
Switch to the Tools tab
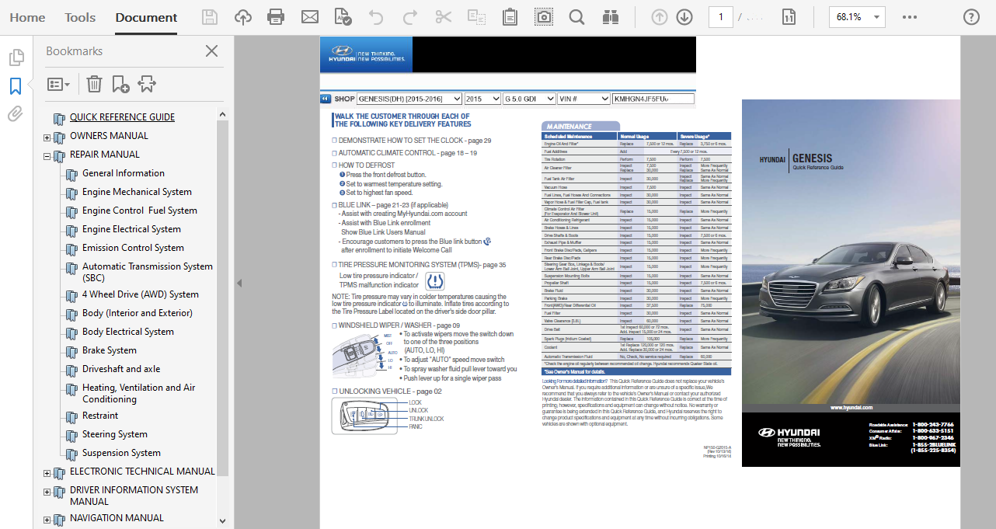click(x=79, y=17)
